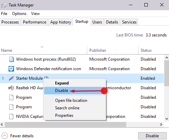Click the sort chevron above Name column
Image resolution: width=169 pixels, height=140 pixels.
(x=42, y=47)
